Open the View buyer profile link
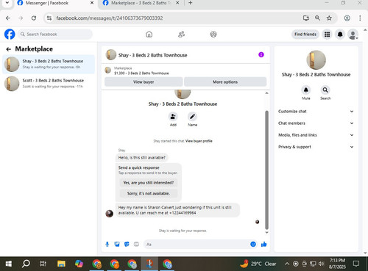Viewport: 368px width, 271px height. click(x=199, y=141)
